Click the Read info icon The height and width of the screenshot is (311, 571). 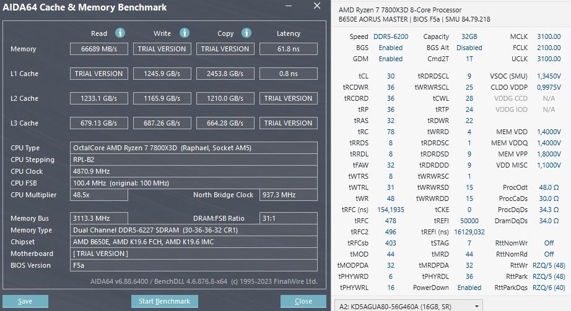tap(120, 33)
